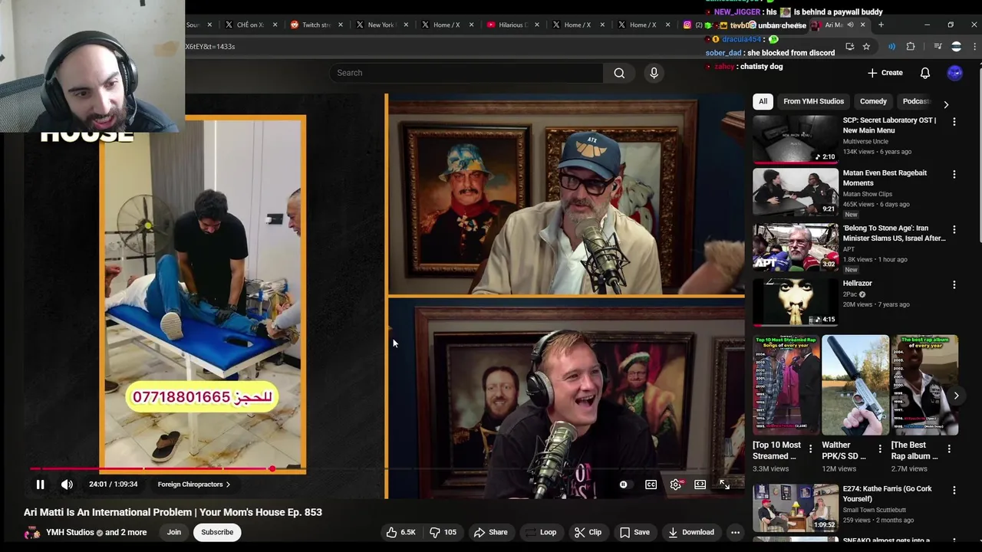
Task: Bookmark this page with star icon
Action: click(x=866, y=47)
